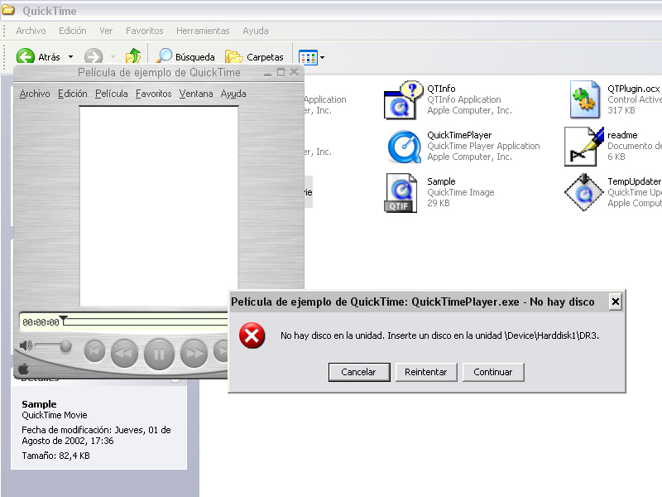Click the speaker volume icon in player
Image resolution: width=662 pixels, height=497 pixels.
coord(26,345)
